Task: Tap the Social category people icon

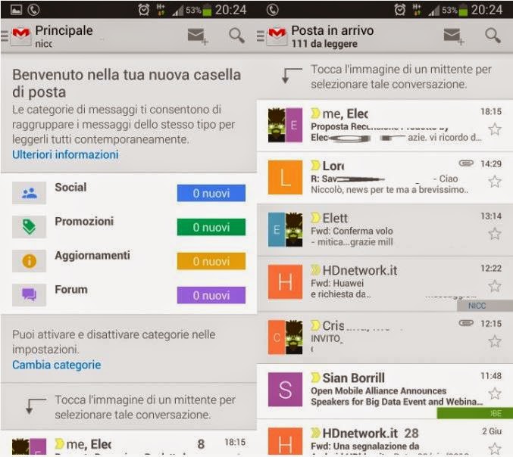Action: pyautogui.click(x=29, y=193)
